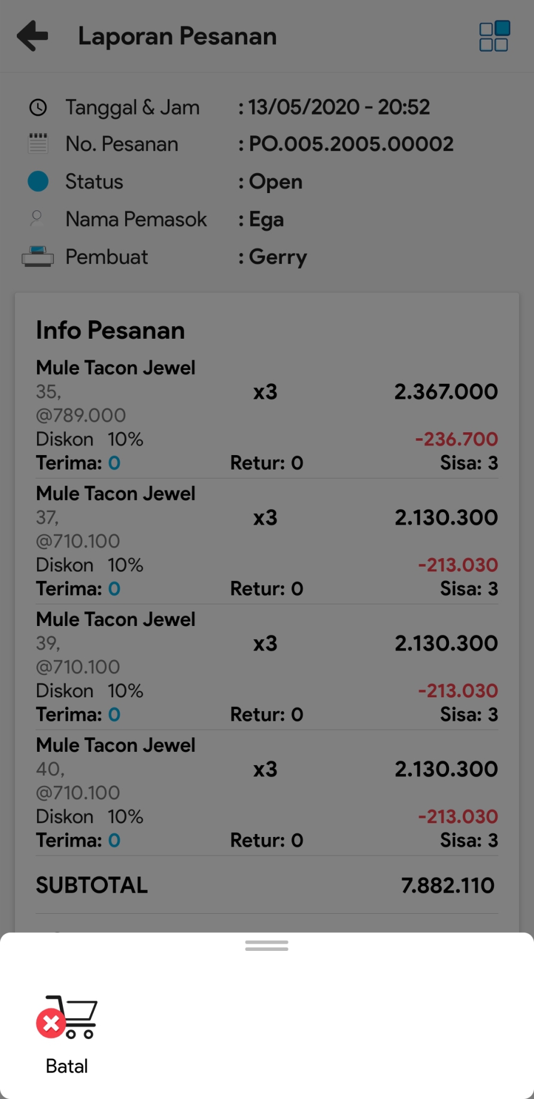Tap the bottom sheet drag handle
Screen dimensions: 534x1099
click(267, 946)
